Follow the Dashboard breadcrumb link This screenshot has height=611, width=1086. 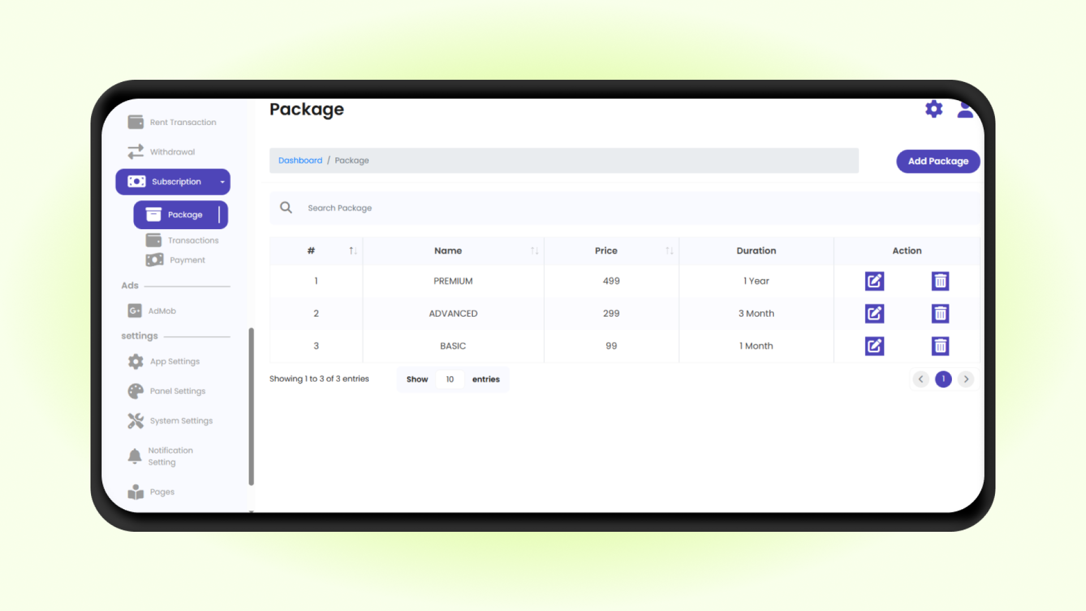[x=300, y=161]
